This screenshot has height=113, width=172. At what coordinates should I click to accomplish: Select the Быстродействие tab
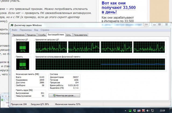(56, 35)
